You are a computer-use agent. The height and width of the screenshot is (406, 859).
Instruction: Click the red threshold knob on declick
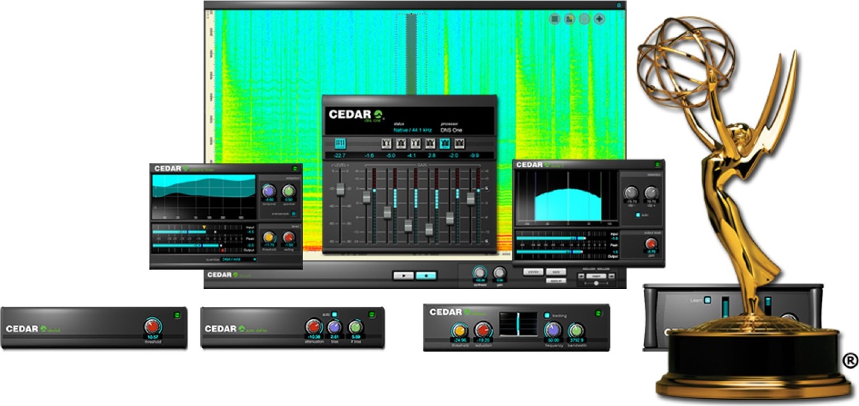tap(152, 326)
